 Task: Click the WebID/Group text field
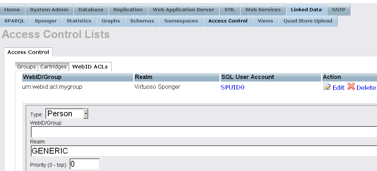[203, 132]
